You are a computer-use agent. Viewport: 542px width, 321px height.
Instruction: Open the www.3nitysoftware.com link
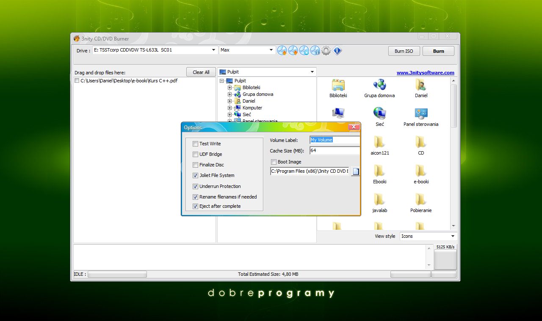[x=425, y=73]
